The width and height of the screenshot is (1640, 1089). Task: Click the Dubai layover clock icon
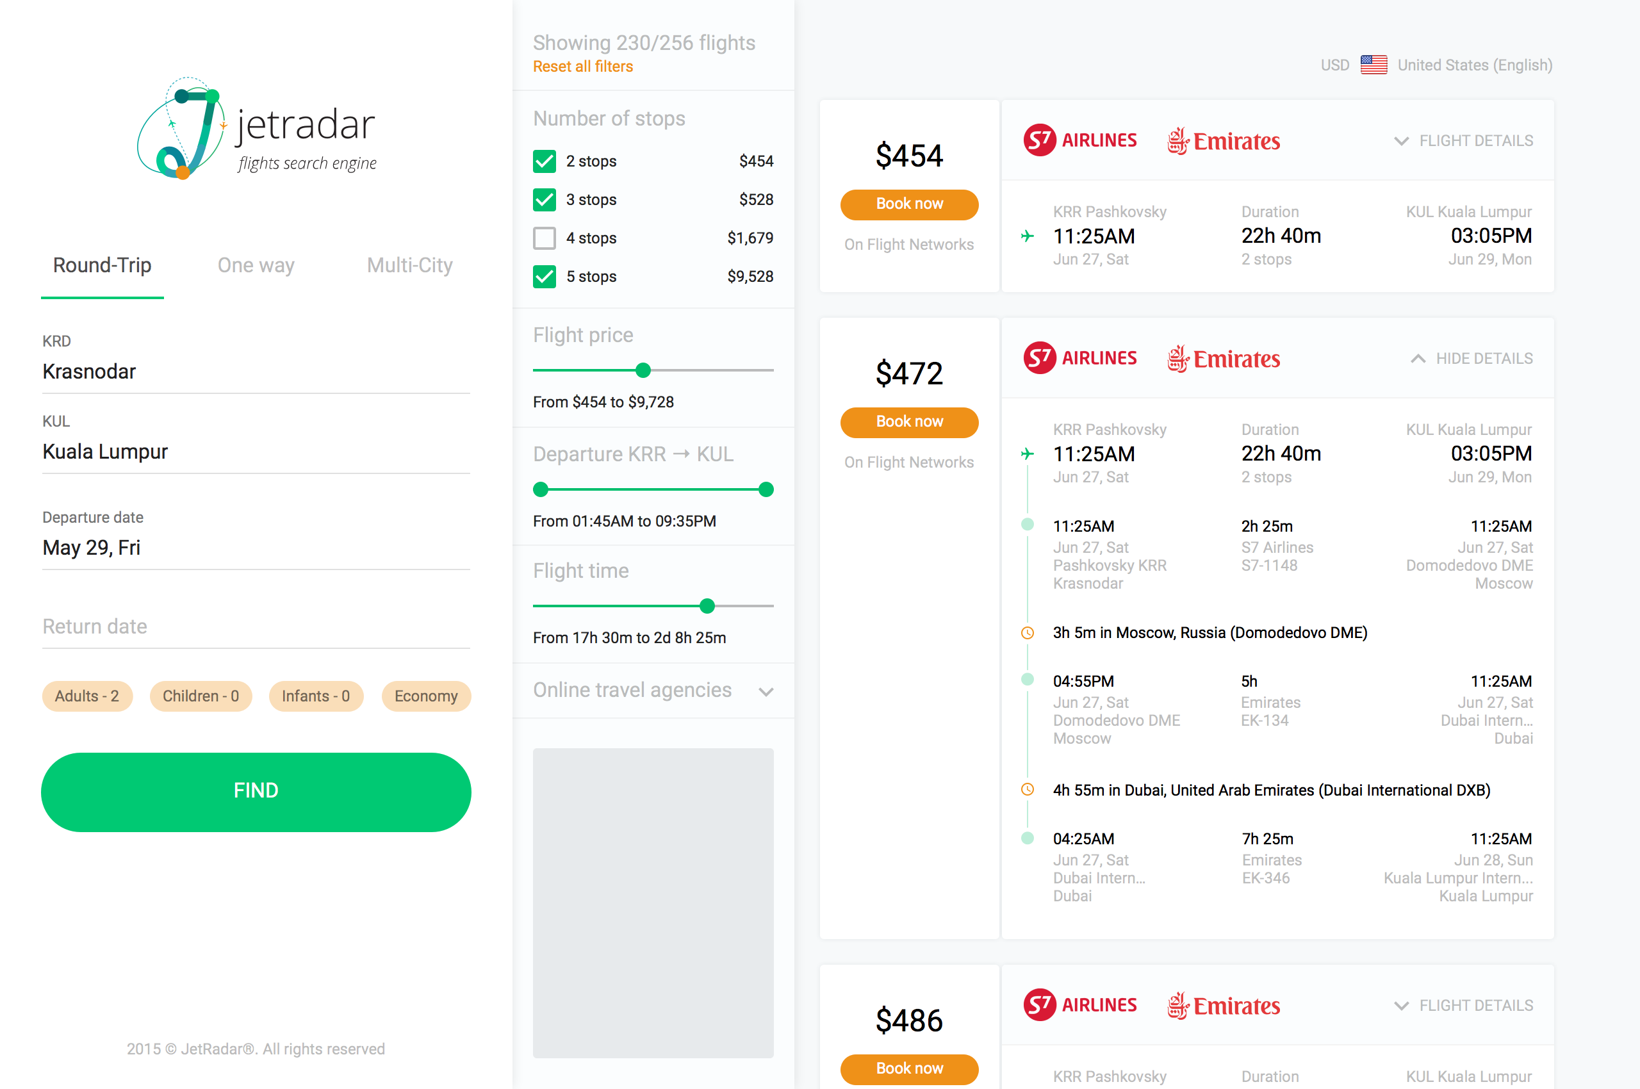tap(1028, 790)
